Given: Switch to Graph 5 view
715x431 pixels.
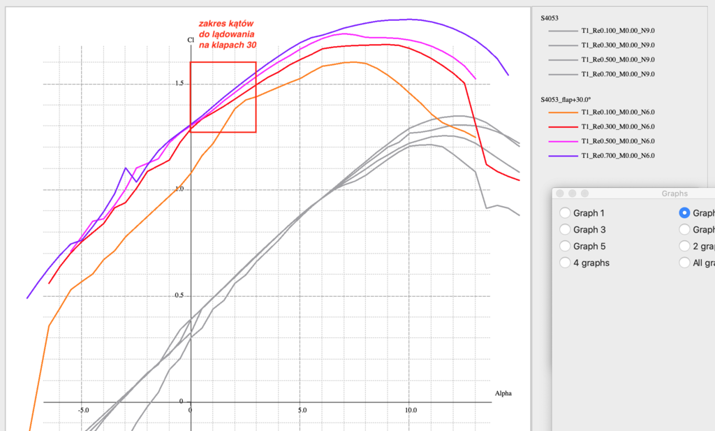Looking at the screenshot, I should point(566,247).
